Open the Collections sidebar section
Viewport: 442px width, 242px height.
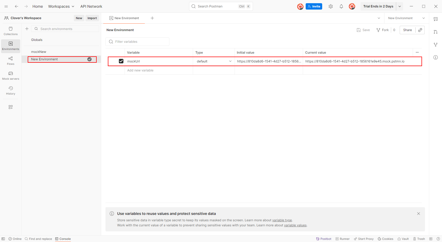[x=11, y=31]
